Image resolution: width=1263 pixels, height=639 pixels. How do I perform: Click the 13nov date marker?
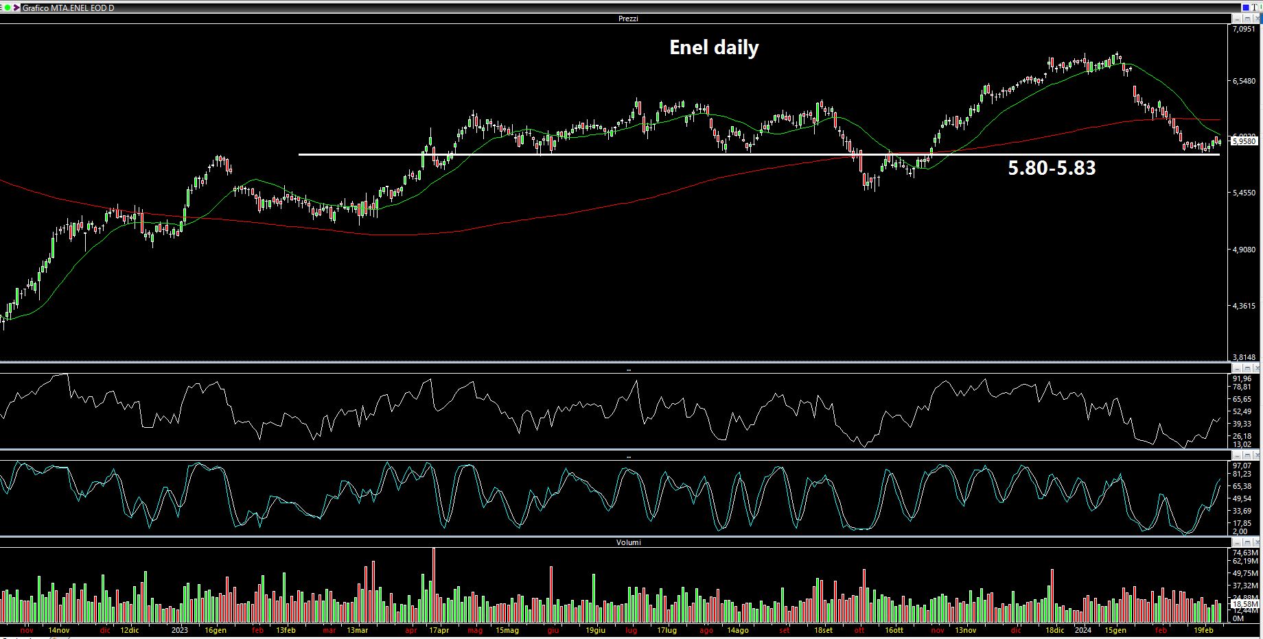click(x=965, y=630)
